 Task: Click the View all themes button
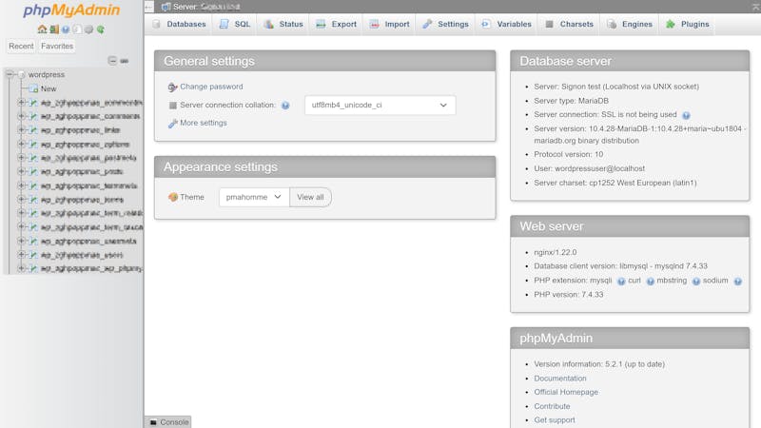coord(310,197)
